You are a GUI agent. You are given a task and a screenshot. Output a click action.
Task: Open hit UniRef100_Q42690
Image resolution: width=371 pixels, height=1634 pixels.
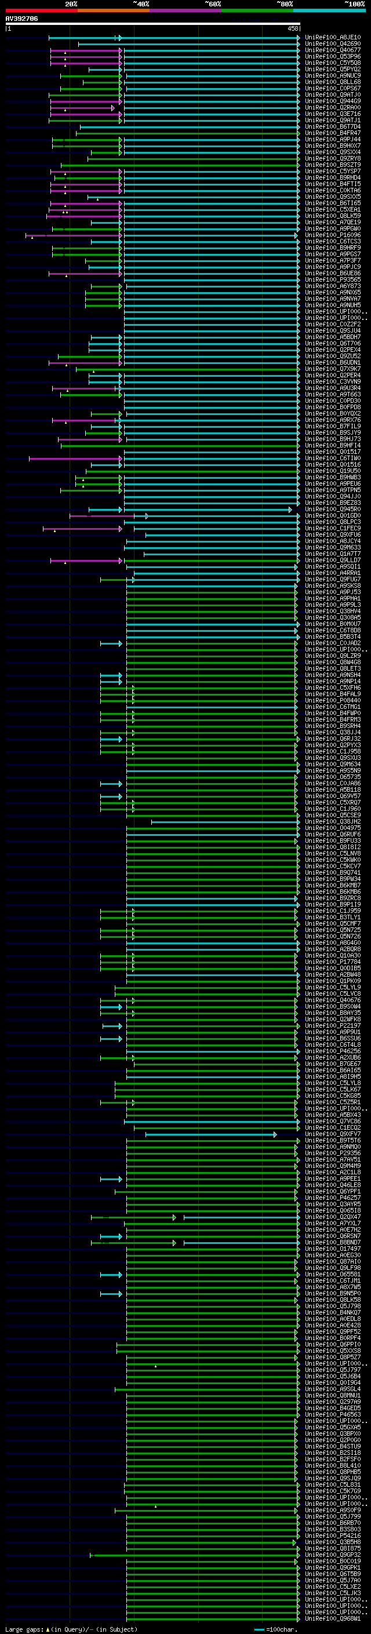(x=332, y=44)
